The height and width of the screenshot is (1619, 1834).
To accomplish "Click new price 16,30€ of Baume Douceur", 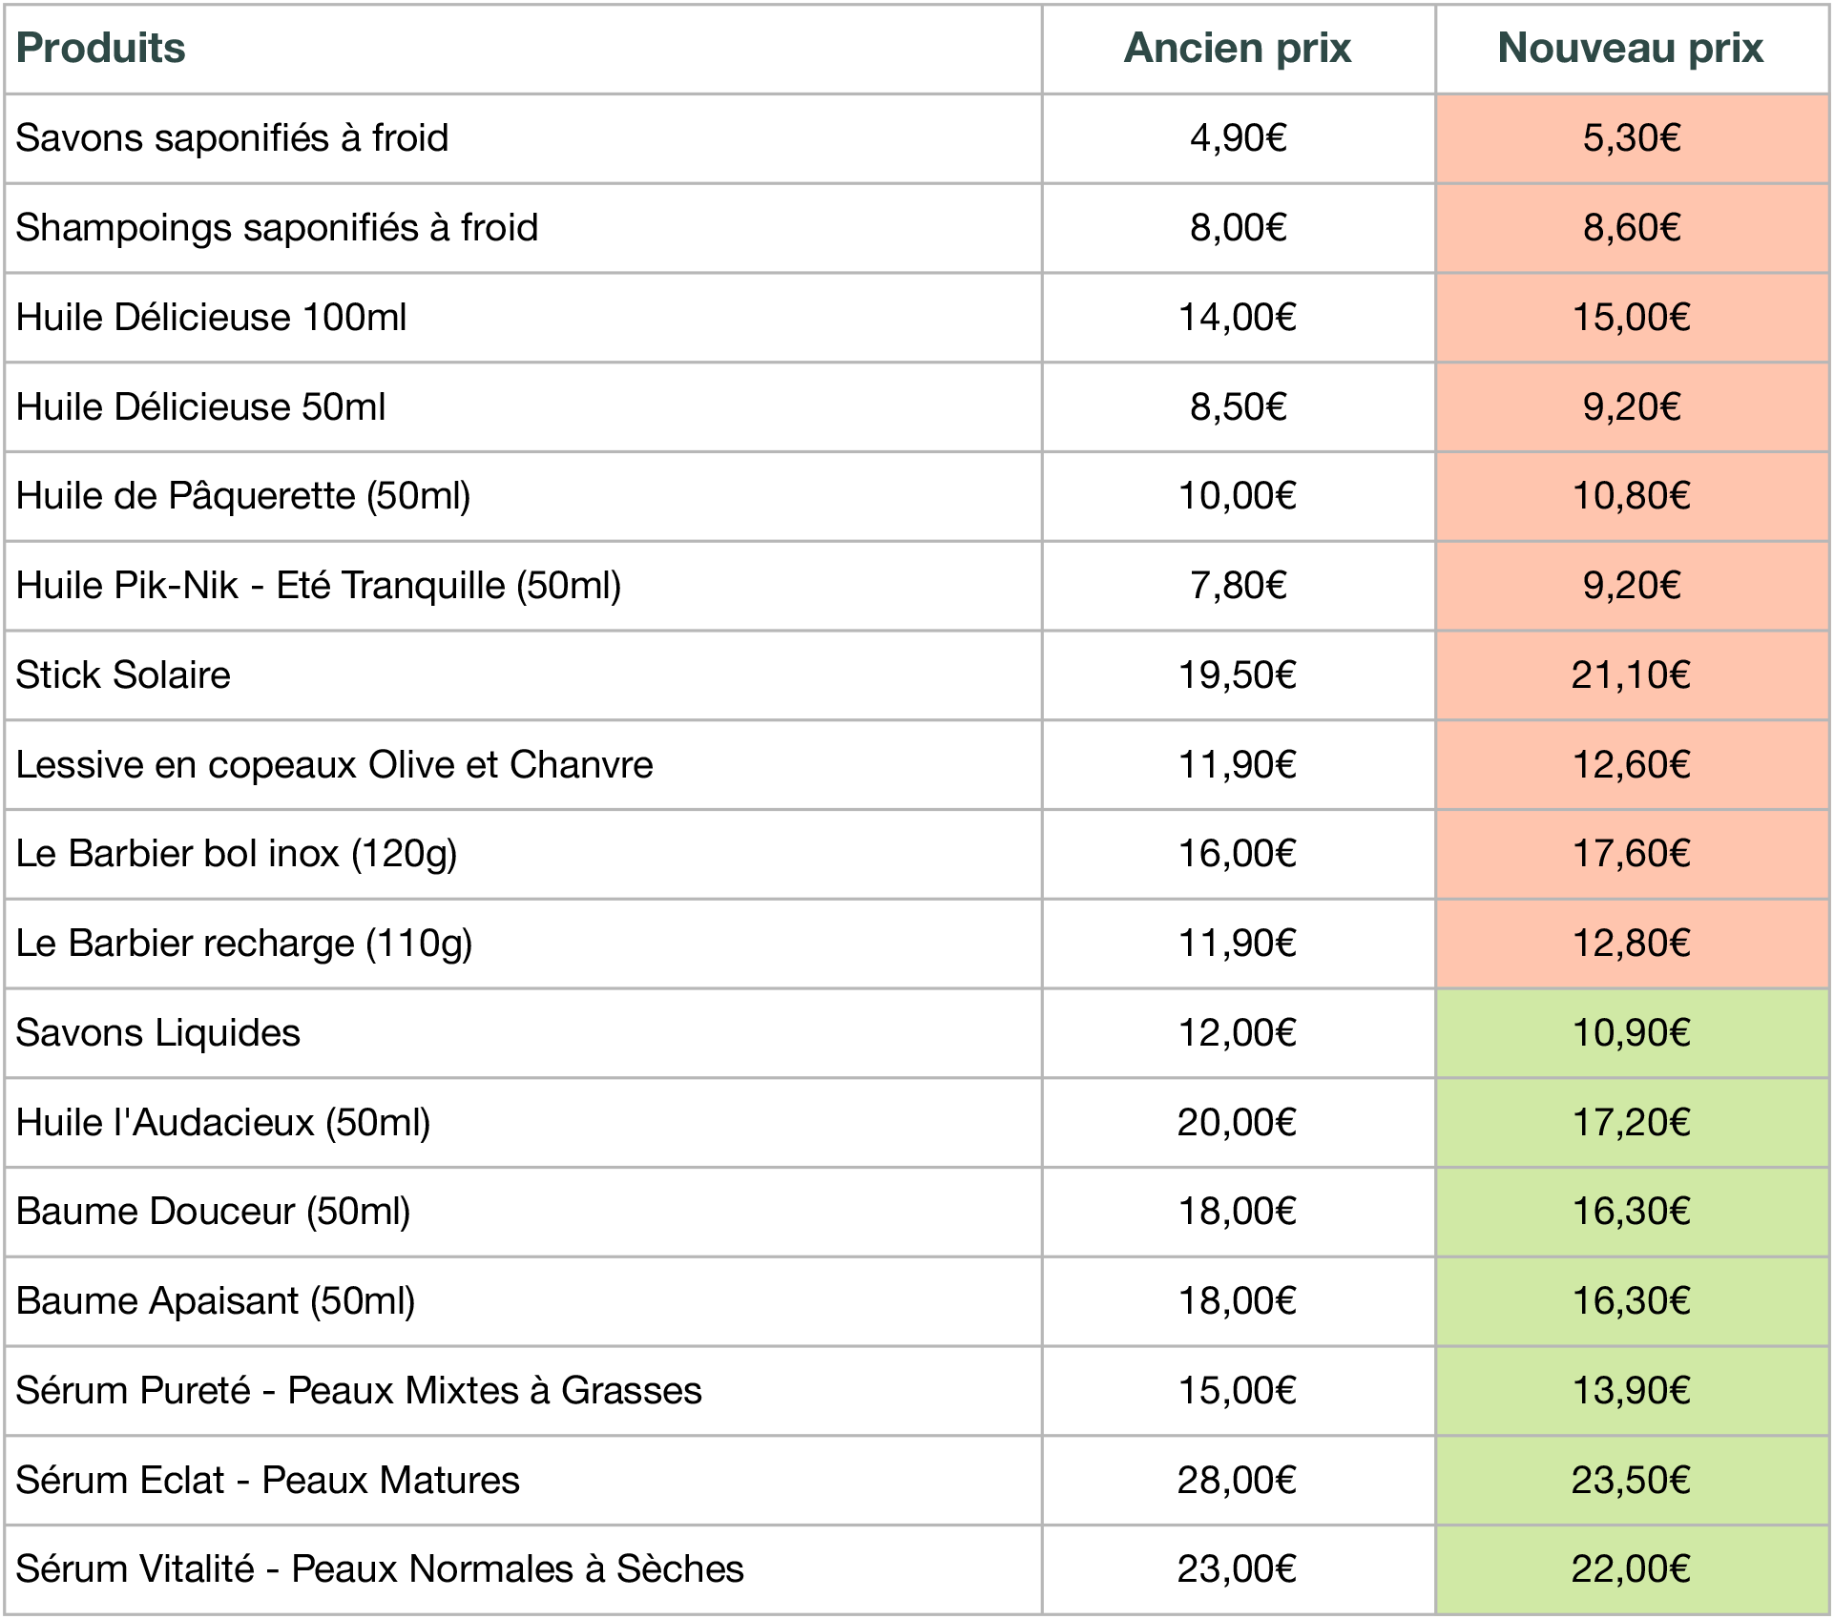I will click(1631, 1212).
